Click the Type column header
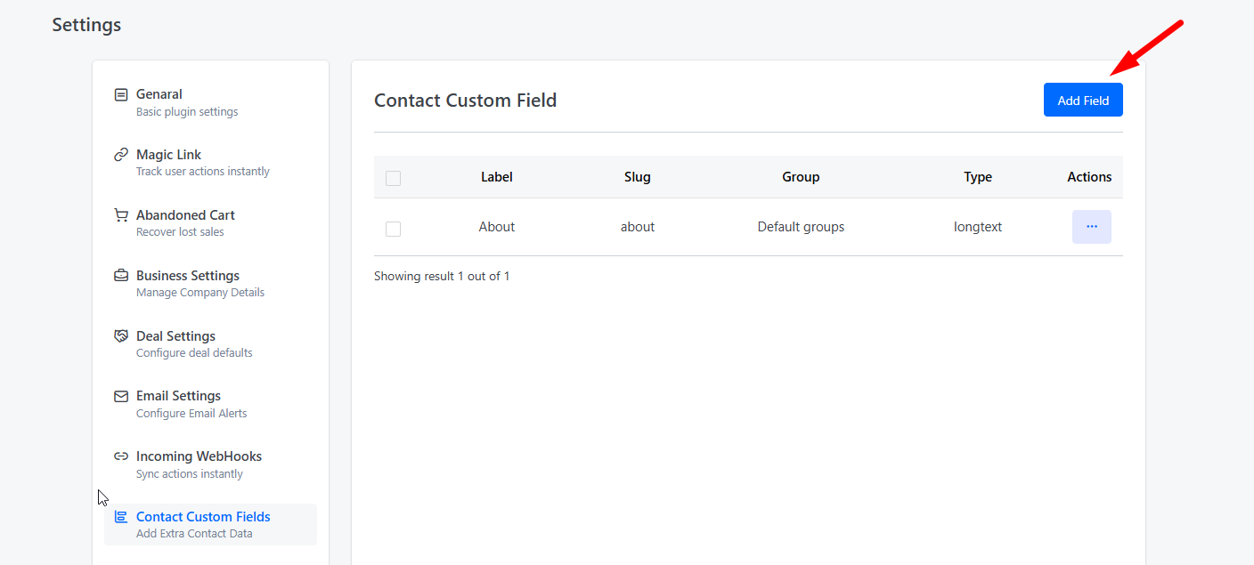This screenshot has height=565, width=1254. [x=978, y=177]
